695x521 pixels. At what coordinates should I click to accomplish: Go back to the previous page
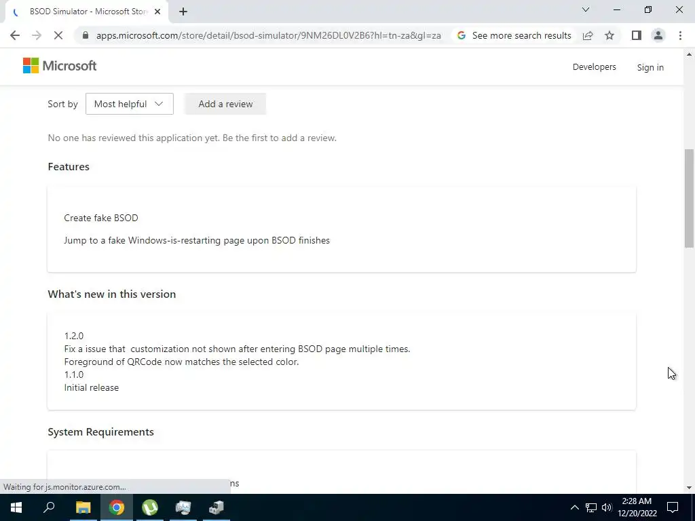(x=15, y=35)
